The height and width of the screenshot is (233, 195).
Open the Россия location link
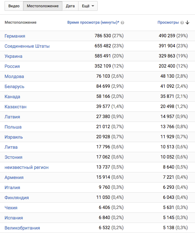click(x=12, y=66)
